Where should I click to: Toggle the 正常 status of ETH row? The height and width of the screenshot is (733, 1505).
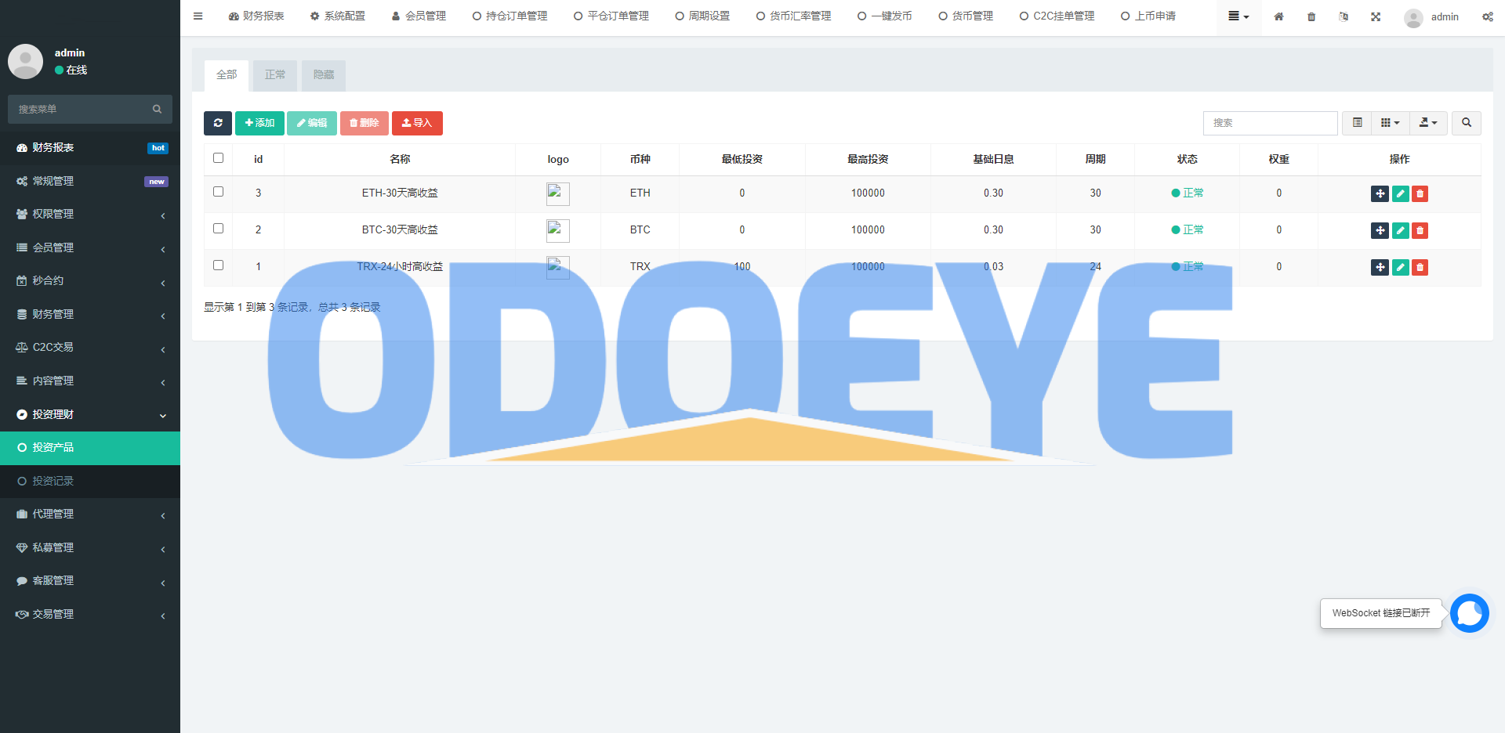(x=1187, y=193)
